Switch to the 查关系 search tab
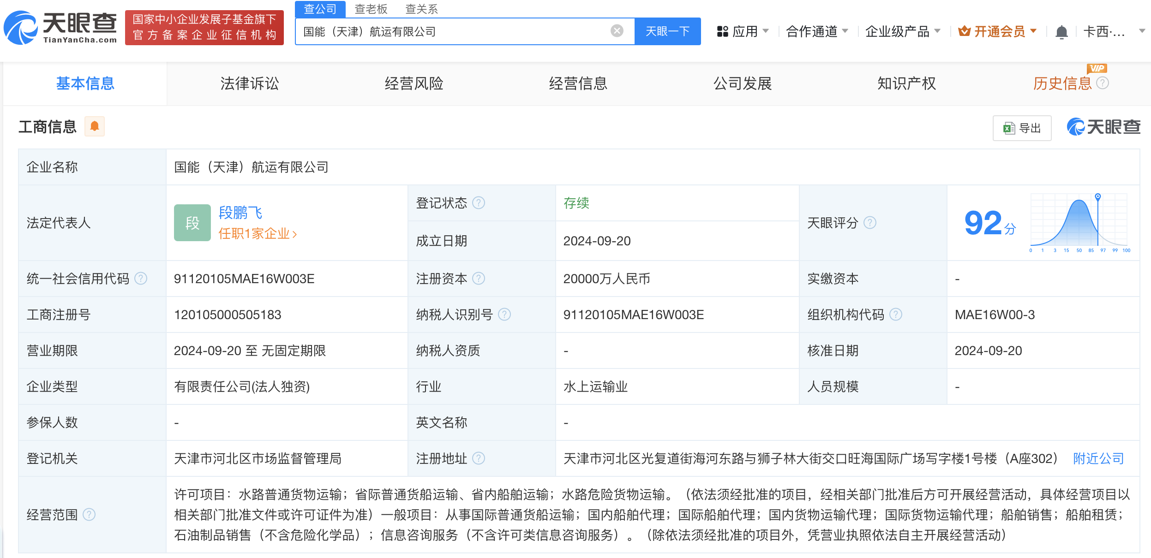Screen dimensions: 1151x558 (421, 9)
